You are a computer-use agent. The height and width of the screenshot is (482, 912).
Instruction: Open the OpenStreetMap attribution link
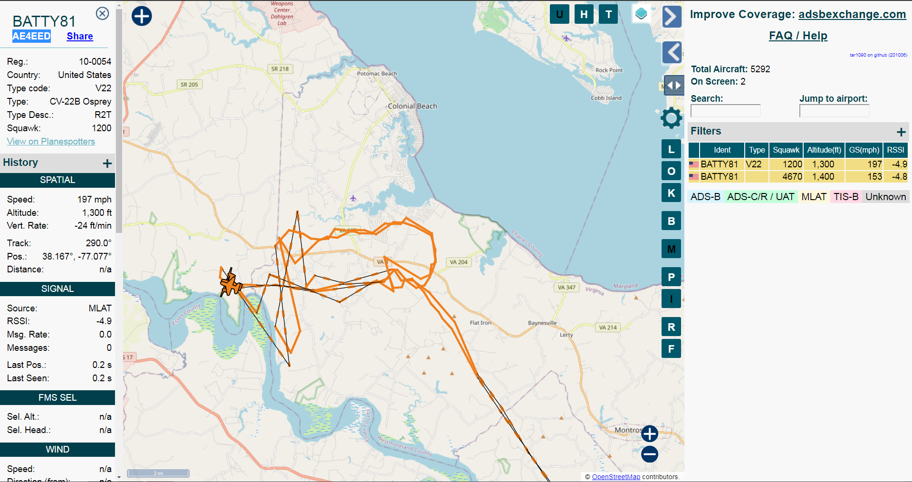616,477
